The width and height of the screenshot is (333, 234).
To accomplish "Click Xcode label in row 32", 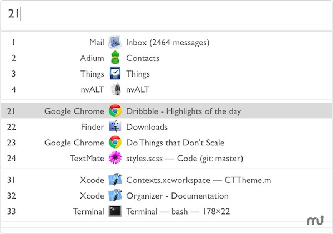I will point(92,196).
